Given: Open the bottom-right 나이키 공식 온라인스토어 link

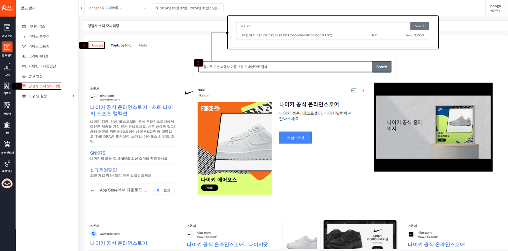Looking at the screenshot, I should [436, 245].
